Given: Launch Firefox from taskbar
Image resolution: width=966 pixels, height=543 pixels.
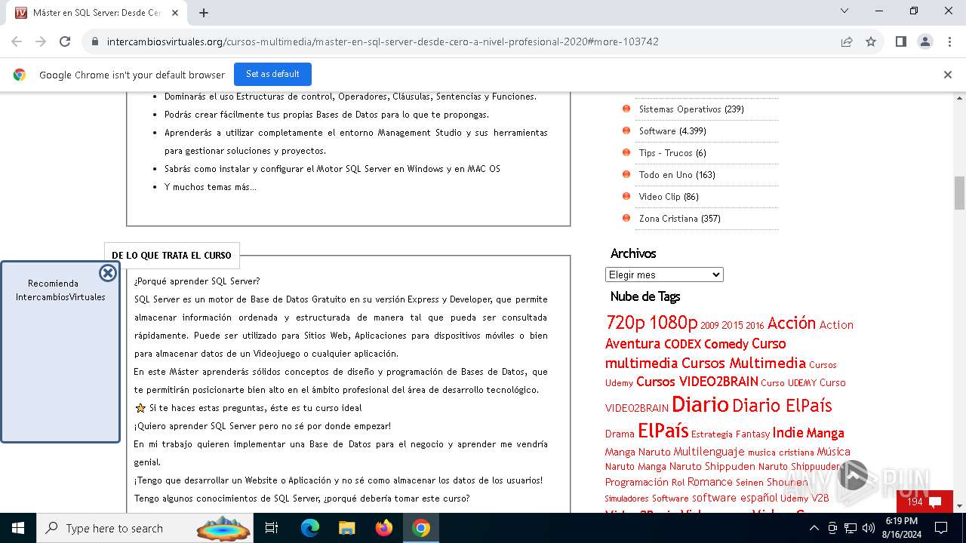Looking at the screenshot, I should 384,528.
